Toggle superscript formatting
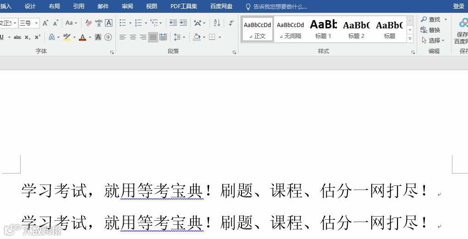The width and height of the screenshot is (468, 239). click(38, 37)
